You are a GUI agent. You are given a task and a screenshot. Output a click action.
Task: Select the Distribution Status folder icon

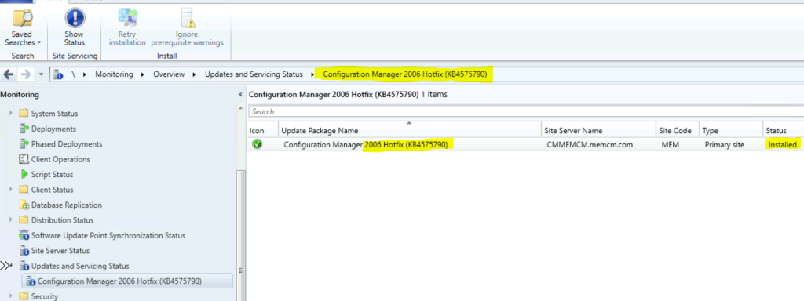[24, 220]
